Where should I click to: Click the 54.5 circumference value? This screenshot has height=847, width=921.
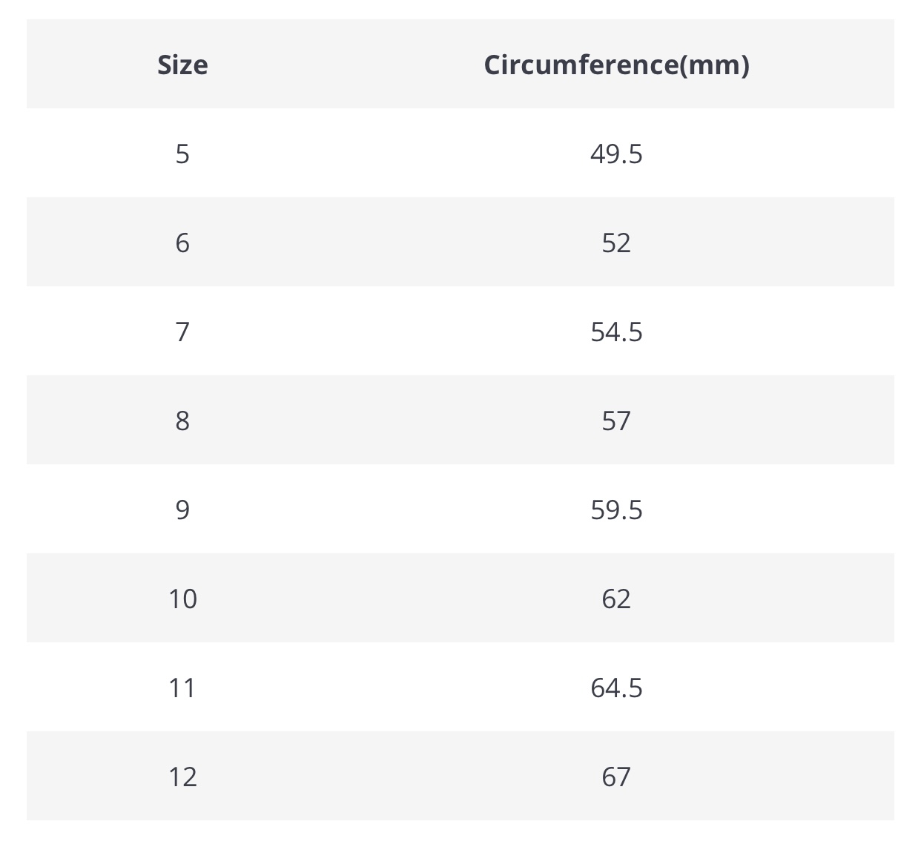[616, 332]
